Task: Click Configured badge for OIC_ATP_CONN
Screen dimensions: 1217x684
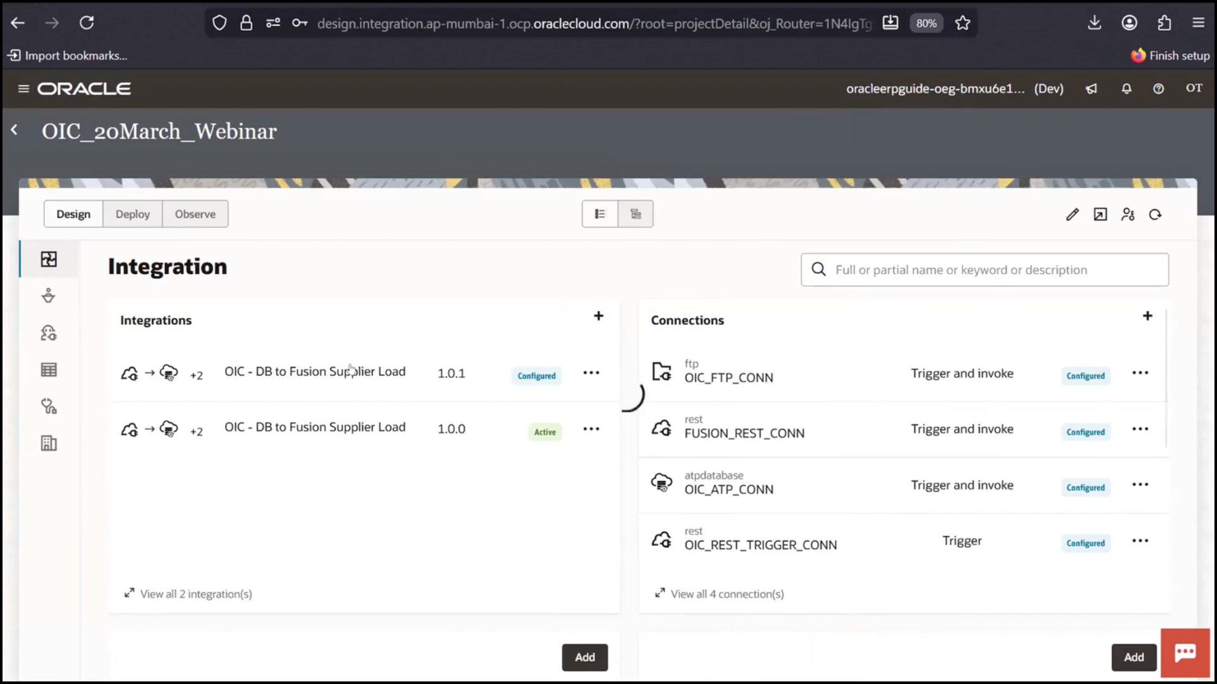Action: [x=1085, y=488]
